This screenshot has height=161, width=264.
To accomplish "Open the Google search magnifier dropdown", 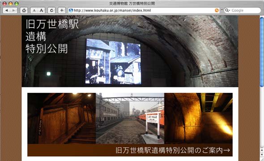I will tap(227, 10).
